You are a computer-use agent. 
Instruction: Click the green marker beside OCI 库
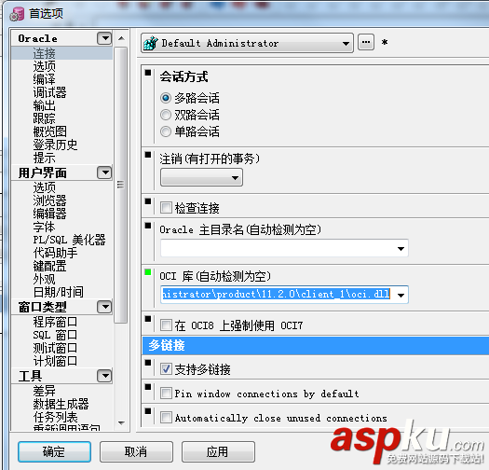click(148, 272)
